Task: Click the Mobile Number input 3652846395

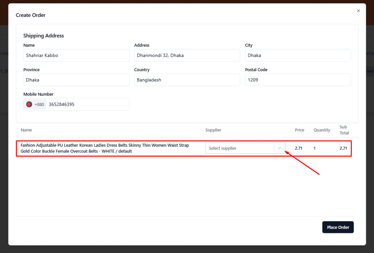Action: point(88,104)
